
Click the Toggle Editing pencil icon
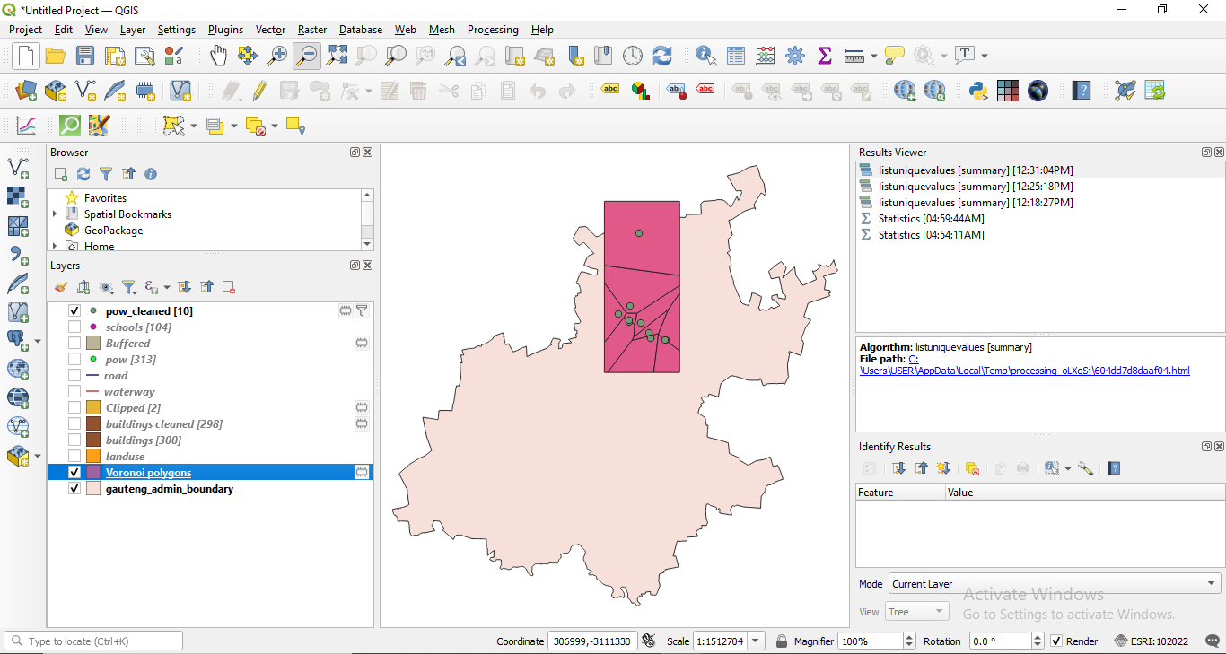259,91
